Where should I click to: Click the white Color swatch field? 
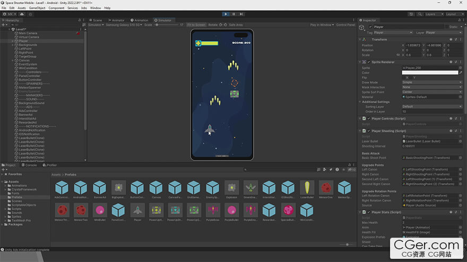tap(429, 73)
